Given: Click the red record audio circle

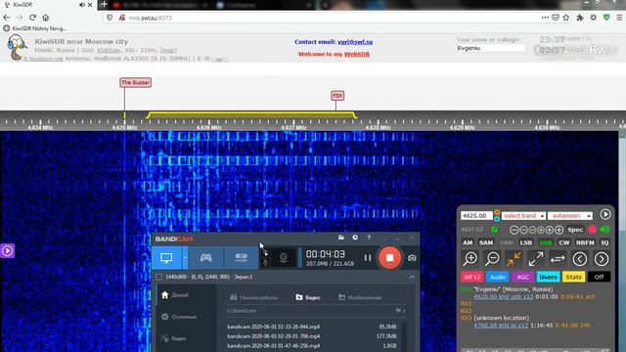Looking at the screenshot, I should pyautogui.click(x=592, y=230).
